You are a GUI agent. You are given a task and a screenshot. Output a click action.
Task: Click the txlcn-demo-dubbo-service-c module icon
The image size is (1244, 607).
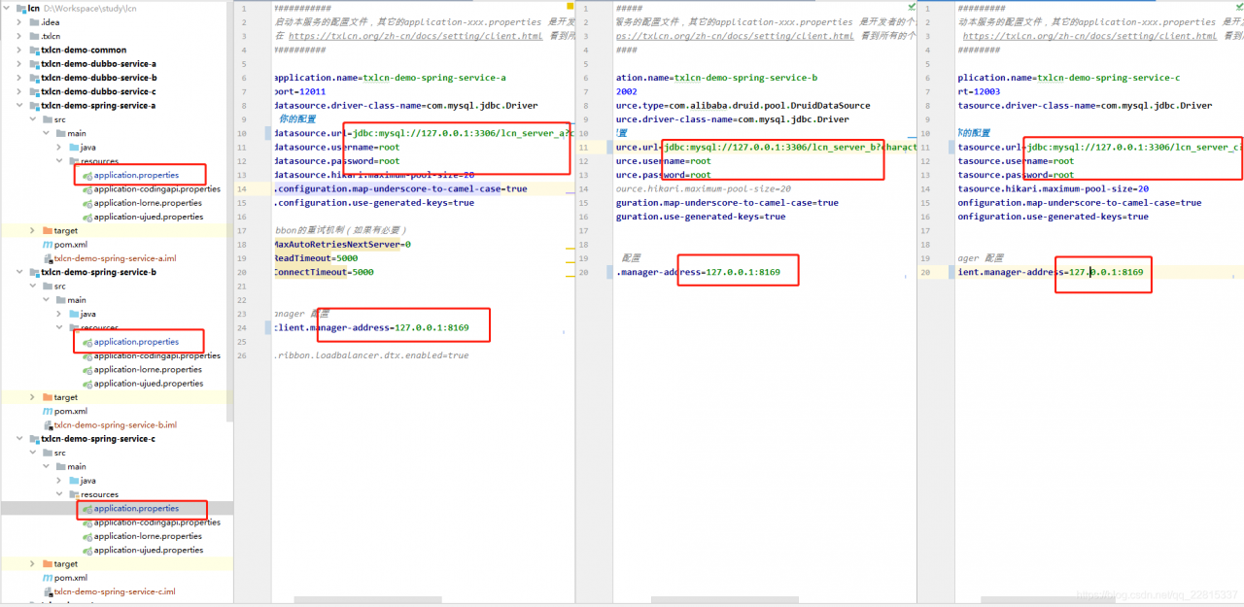tap(33, 91)
